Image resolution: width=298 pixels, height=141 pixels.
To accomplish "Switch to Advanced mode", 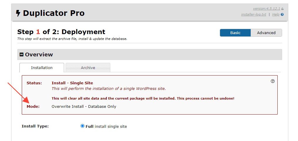I will coord(266,33).
